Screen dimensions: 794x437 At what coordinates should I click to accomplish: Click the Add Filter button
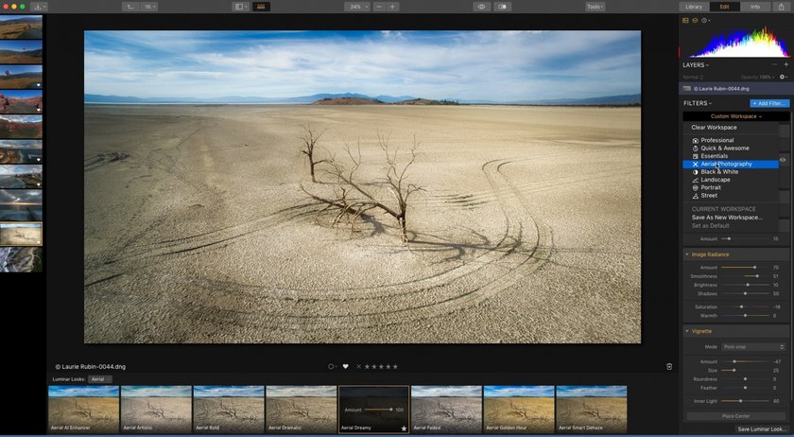point(769,103)
